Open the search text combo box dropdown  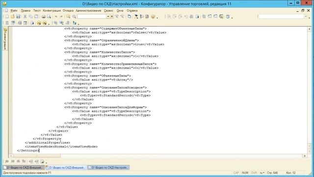click(x=108, y=16)
